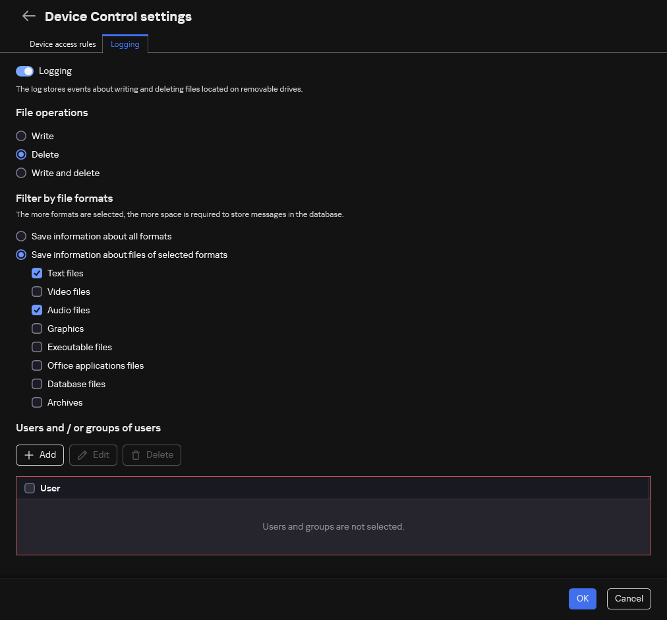The width and height of the screenshot is (667, 620).
Task: Click the Delete trash icon
Action: pos(136,455)
